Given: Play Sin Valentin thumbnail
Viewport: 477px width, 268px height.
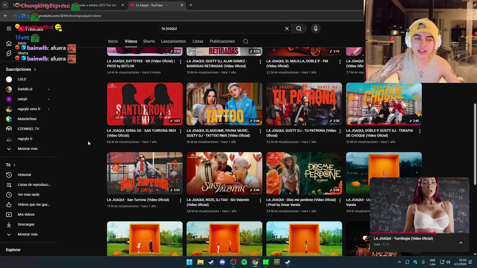Looking at the screenshot, I should click(x=224, y=173).
